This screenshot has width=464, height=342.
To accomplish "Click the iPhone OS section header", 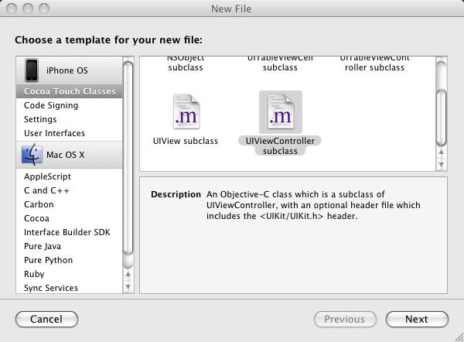I will click(x=70, y=70).
